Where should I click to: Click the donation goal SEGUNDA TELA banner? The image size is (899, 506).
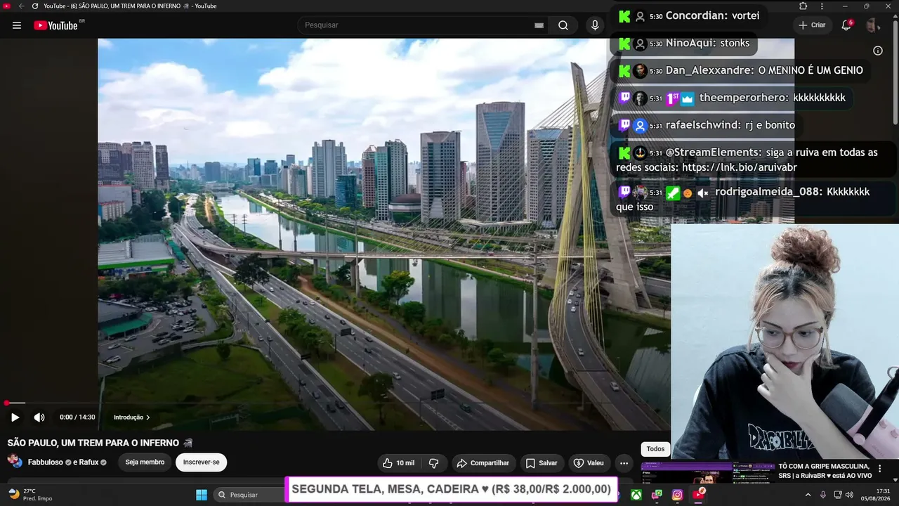(x=451, y=489)
